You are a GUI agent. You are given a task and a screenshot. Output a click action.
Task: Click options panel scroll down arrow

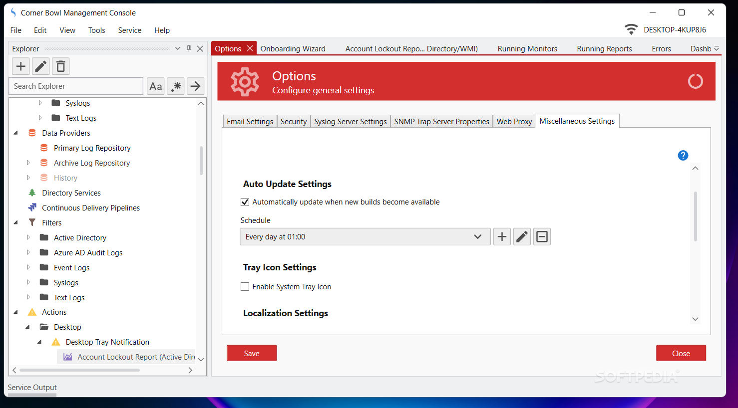click(x=695, y=319)
